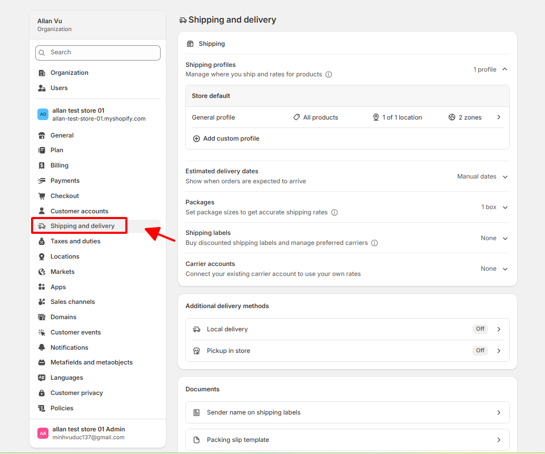The height and width of the screenshot is (454, 545).
Task: Open the Packing slip template row
Action: click(347, 440)
